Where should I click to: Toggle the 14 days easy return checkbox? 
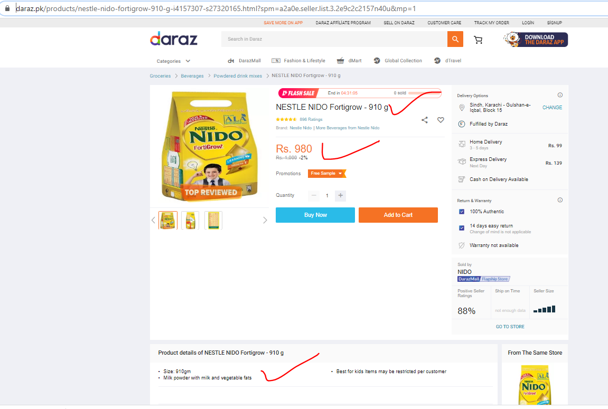point(462,228)
